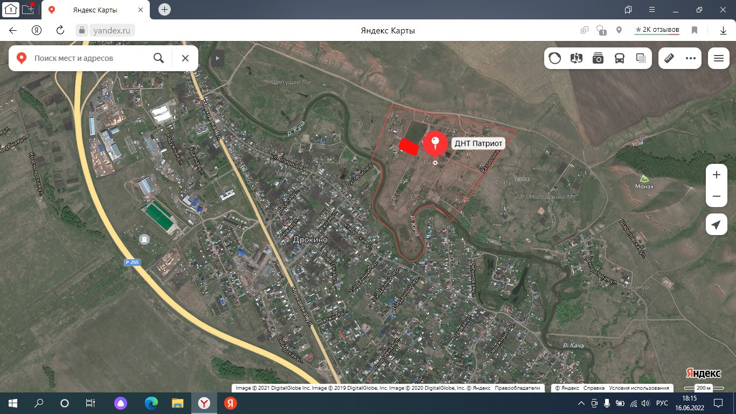Switch РУС keyboard language indicator
The height and width of the screenshot is (414, 736).
point(662,403)
